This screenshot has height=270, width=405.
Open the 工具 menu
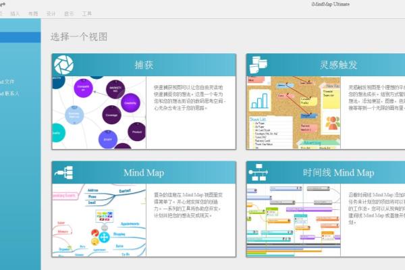point(86,13)
